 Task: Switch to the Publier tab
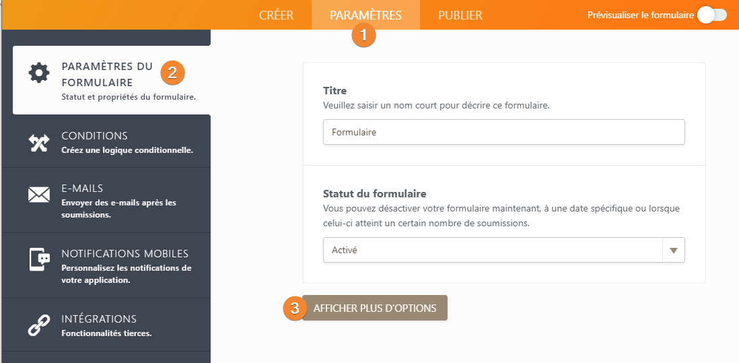[x=460, y=15]
